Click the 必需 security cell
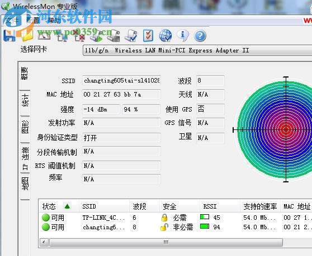The width and height of the screenshot is (312, 256). pyautogui.click(x=179, y=218)
